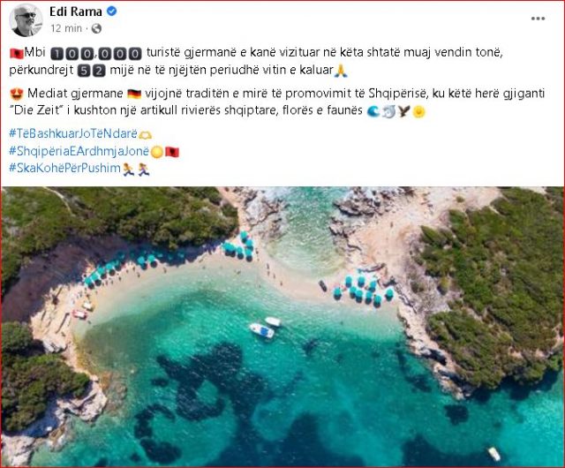565x468 pixels.
Task: Click the heart-eyes emoji
Action: [17, 94]
